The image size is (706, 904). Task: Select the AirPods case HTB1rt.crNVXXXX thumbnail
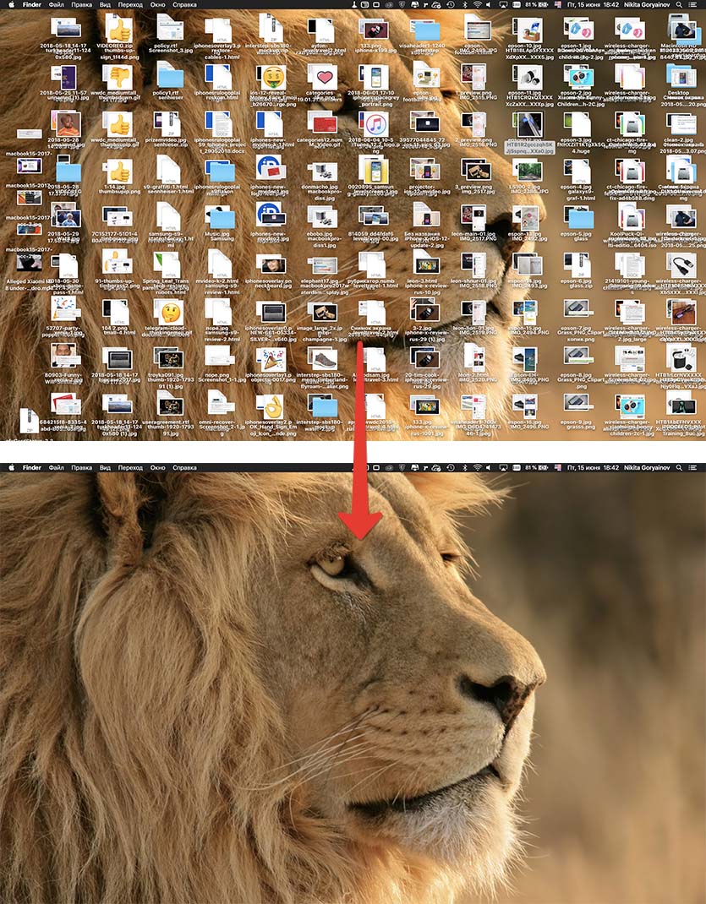tap(682, 360)
